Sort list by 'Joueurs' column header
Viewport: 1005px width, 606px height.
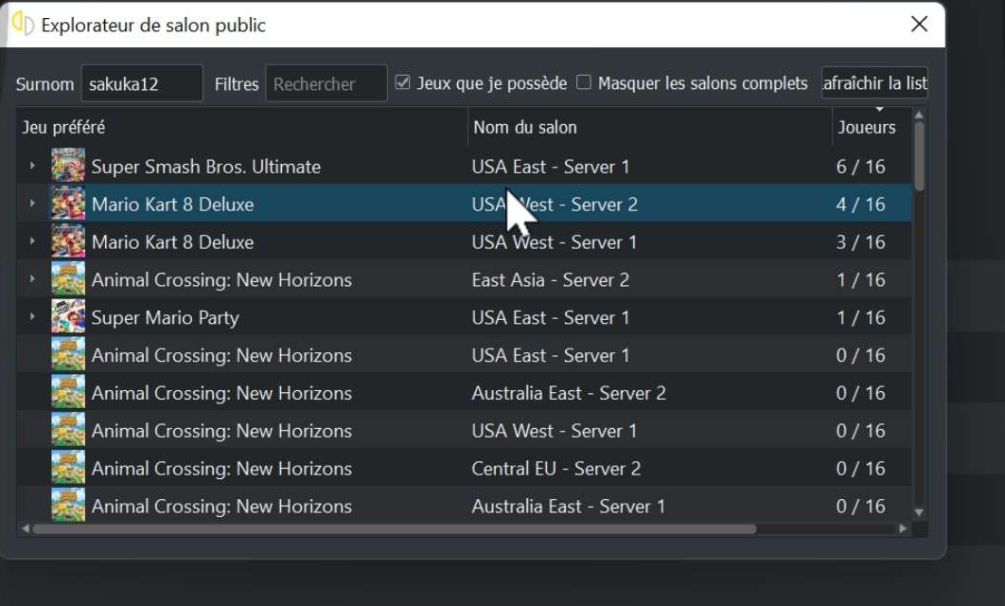click(x=867, y=127)
